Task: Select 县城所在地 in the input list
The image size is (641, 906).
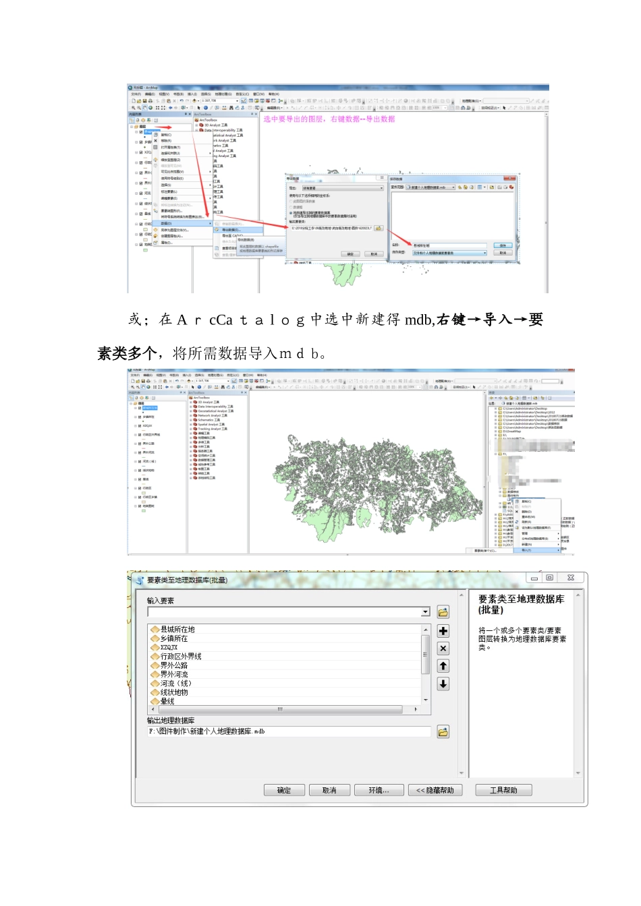Action: pyautogui.click(x=177, y=630)
